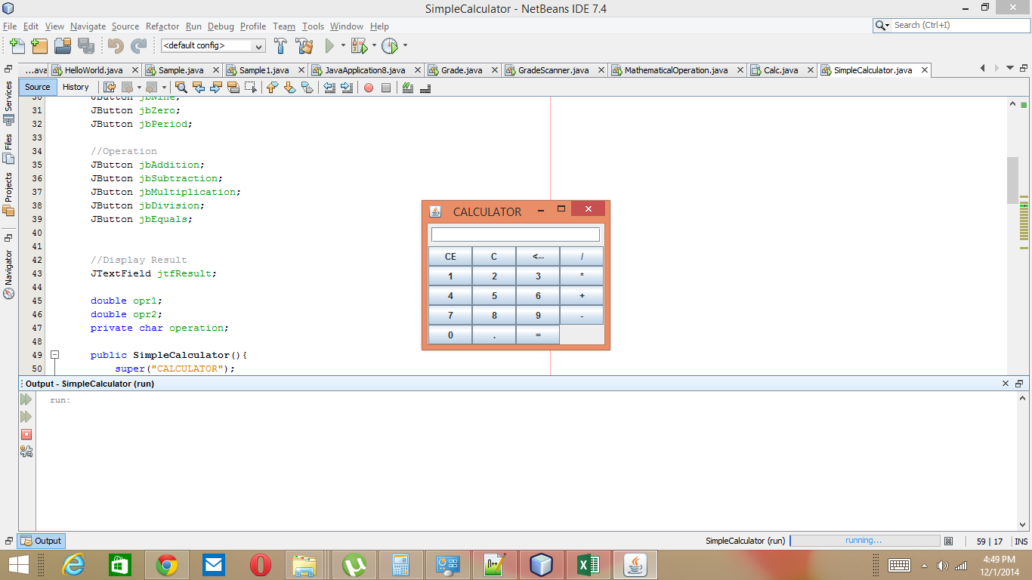Click the History button above the editor
The image size is (1032, 580).
[76, 87]
